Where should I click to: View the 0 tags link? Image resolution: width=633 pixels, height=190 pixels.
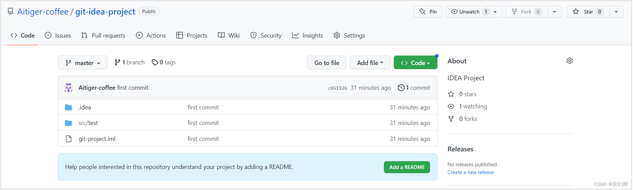[164, 62]
